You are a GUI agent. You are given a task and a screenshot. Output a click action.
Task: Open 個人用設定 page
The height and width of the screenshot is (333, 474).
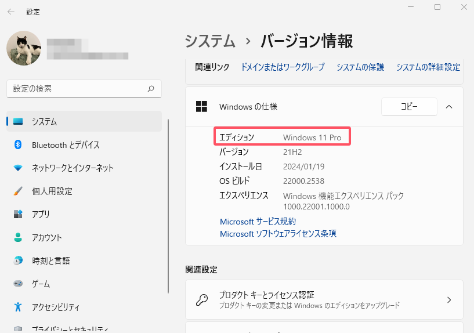84,191
